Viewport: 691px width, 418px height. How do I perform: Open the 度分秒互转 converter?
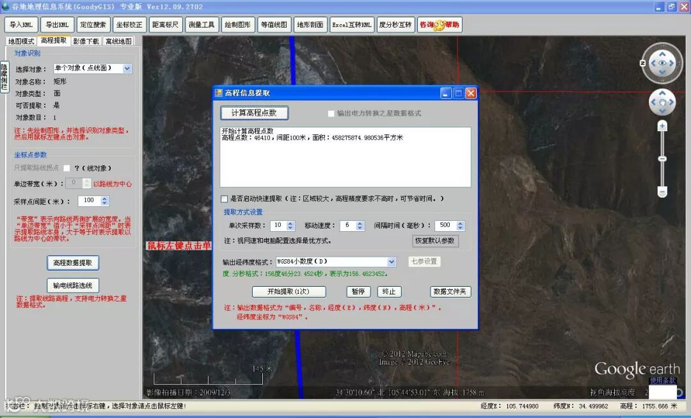[396, 25]
